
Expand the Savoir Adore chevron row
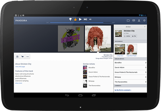click(x=130, y=68)
